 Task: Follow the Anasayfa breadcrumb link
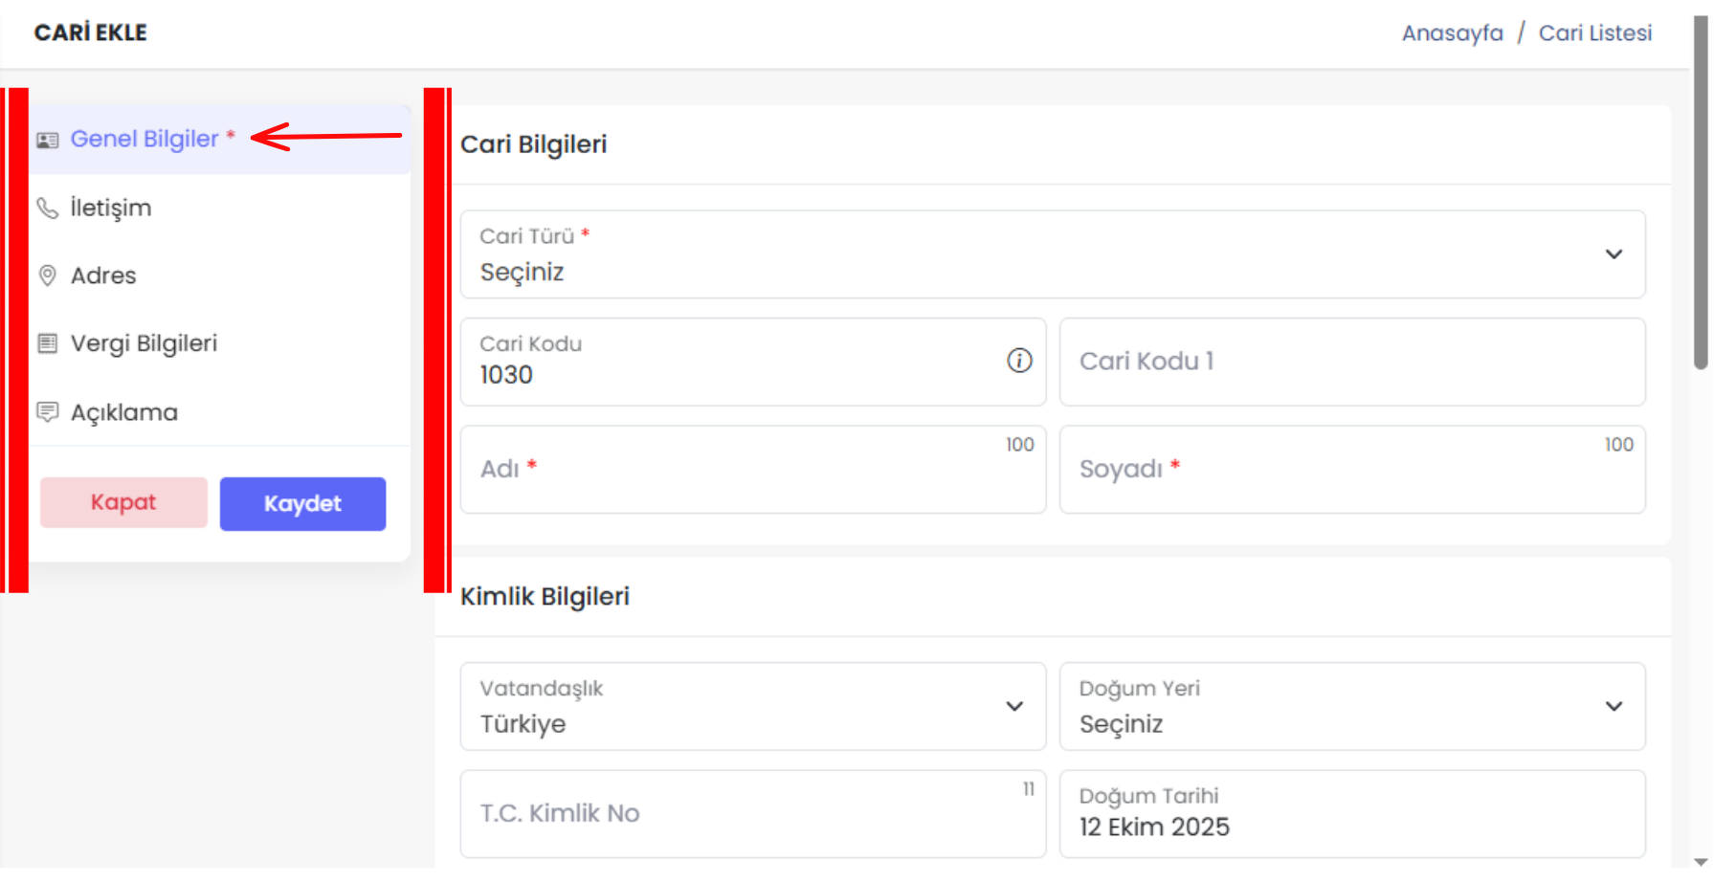click(x=1452, y=33)
